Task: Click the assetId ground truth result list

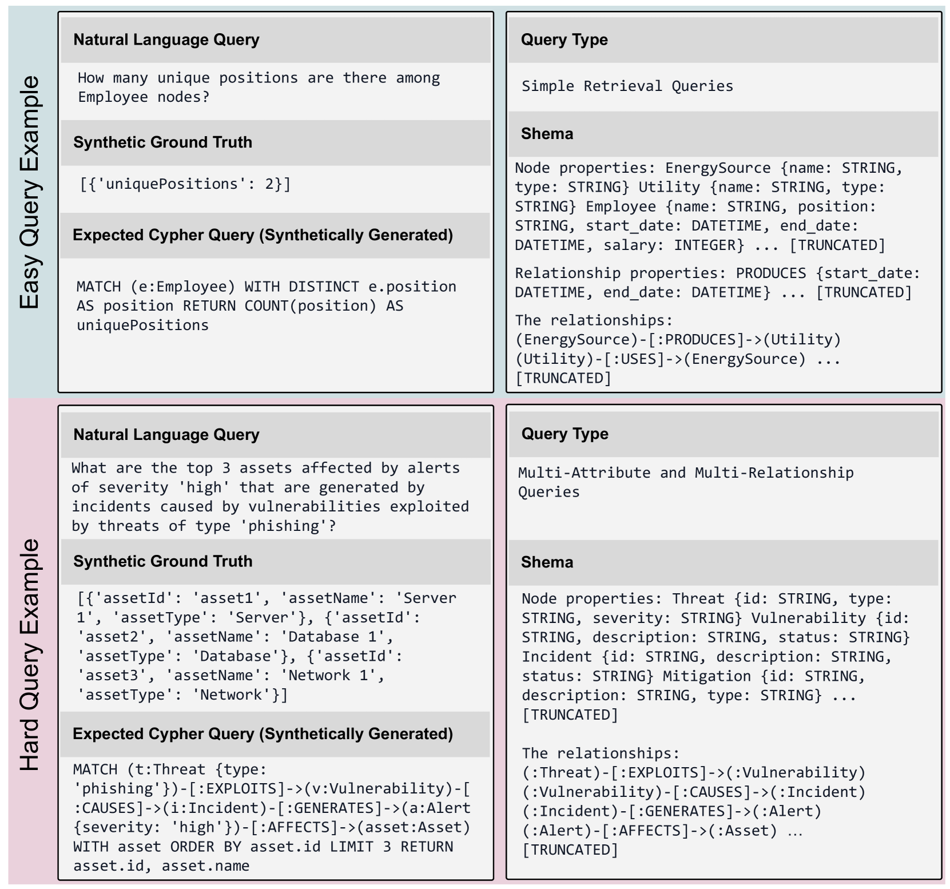Action: coord(267,646)
